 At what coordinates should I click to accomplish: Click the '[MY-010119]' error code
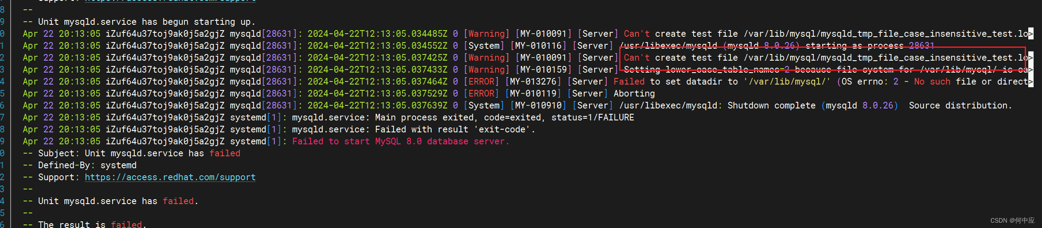(533, 93)
